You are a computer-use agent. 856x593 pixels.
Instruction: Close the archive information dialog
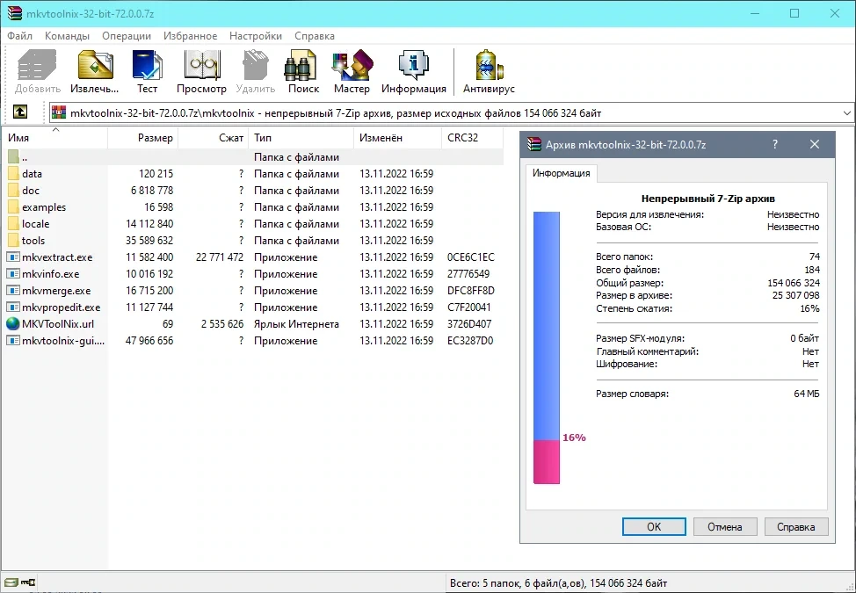point(815,145)
